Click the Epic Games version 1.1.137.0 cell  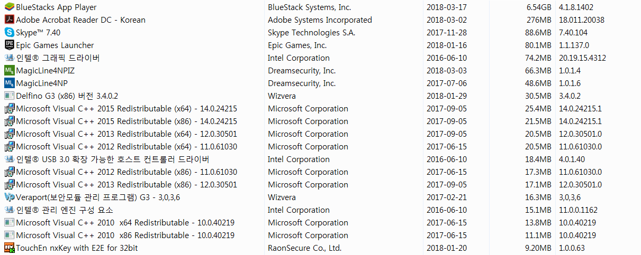click(574, 45)
